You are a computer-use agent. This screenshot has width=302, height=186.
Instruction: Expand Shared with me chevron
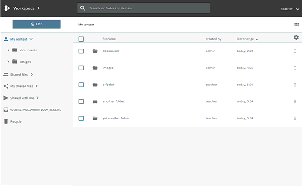tap(38, 98)
